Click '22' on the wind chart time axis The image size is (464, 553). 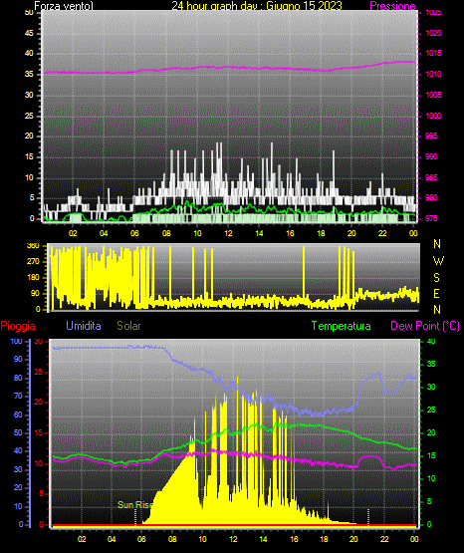pyautogui.click(x=382, y=233)
